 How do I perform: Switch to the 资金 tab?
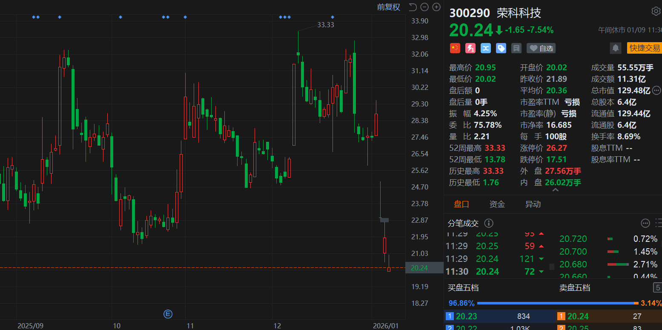point(497,204)
